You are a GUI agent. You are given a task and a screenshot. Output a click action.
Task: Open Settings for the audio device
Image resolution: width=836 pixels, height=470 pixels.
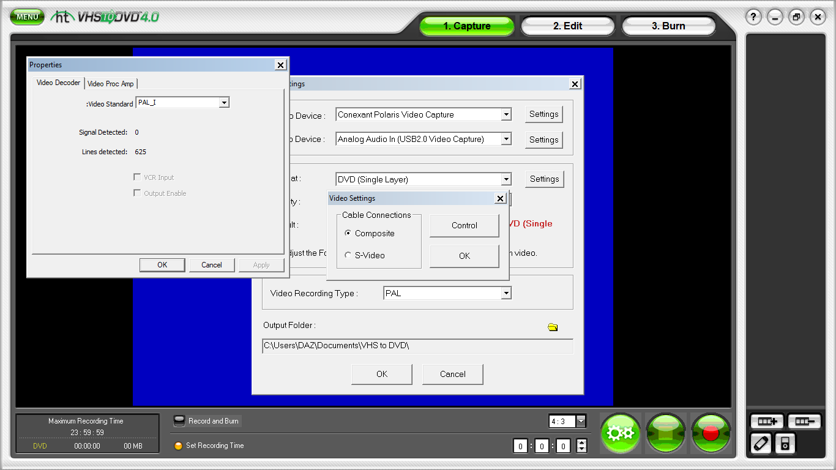544,140
